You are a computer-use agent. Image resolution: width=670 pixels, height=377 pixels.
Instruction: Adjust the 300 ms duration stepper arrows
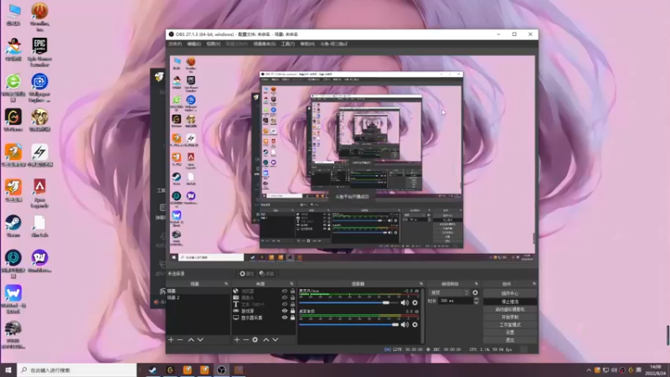pyautogui.click(x=476, y=301)
